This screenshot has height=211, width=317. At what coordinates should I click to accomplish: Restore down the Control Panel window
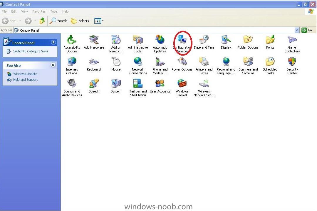coord(306,4)
